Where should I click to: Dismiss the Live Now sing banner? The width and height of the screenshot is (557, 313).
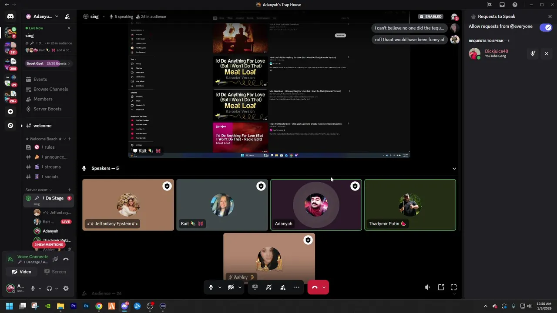[69, 28]
